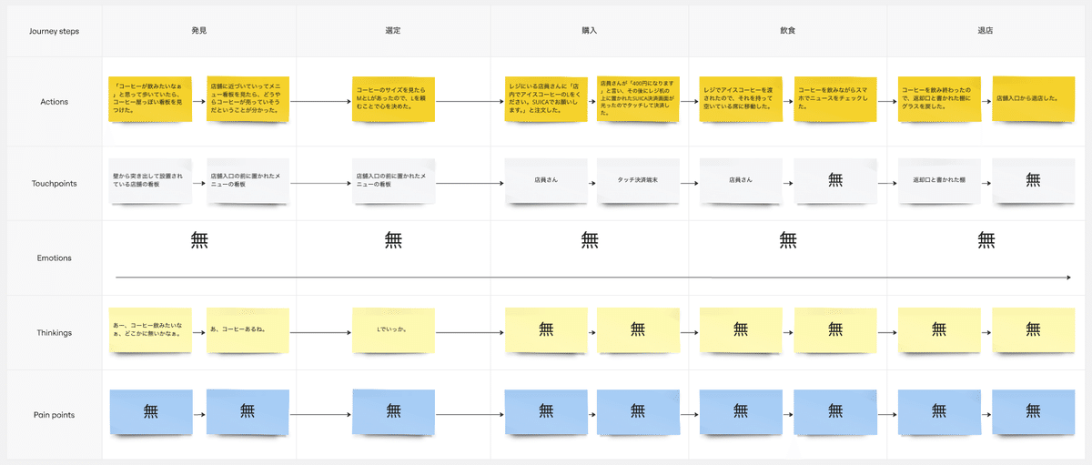This screenshot has width=1092, height=465.
Task: Select メニューの看板 touchpoint in 選定 column
Action: pyautogui.click(x=394, y=180)
